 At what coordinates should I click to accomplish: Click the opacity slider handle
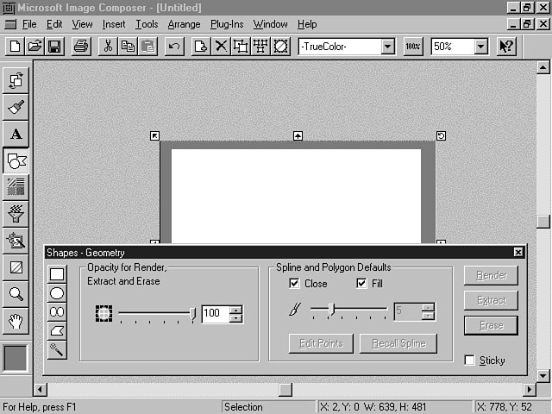193,314
